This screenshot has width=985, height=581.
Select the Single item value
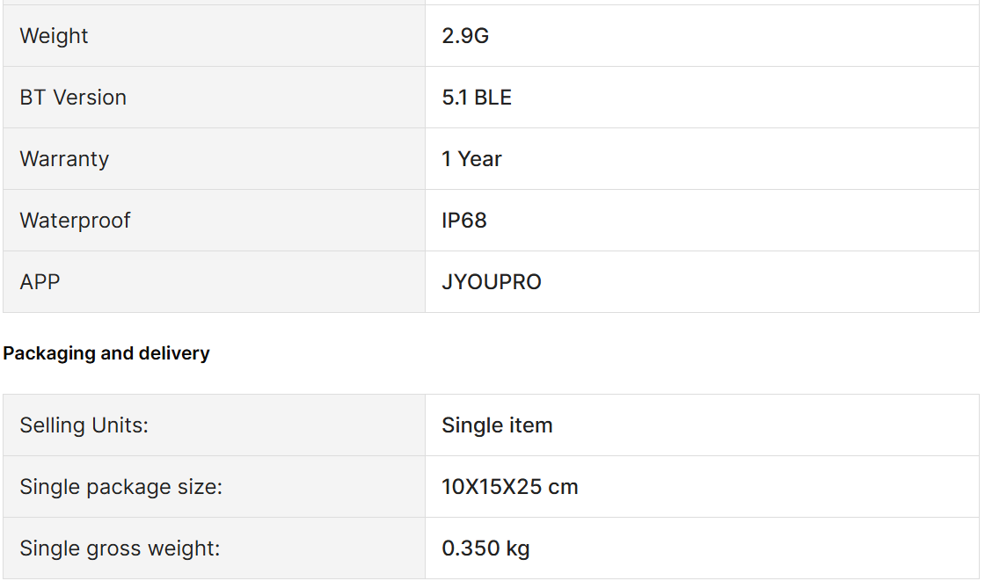497,425
